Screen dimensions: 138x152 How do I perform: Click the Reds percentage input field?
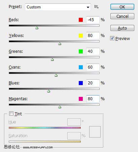tap(93, 20)
